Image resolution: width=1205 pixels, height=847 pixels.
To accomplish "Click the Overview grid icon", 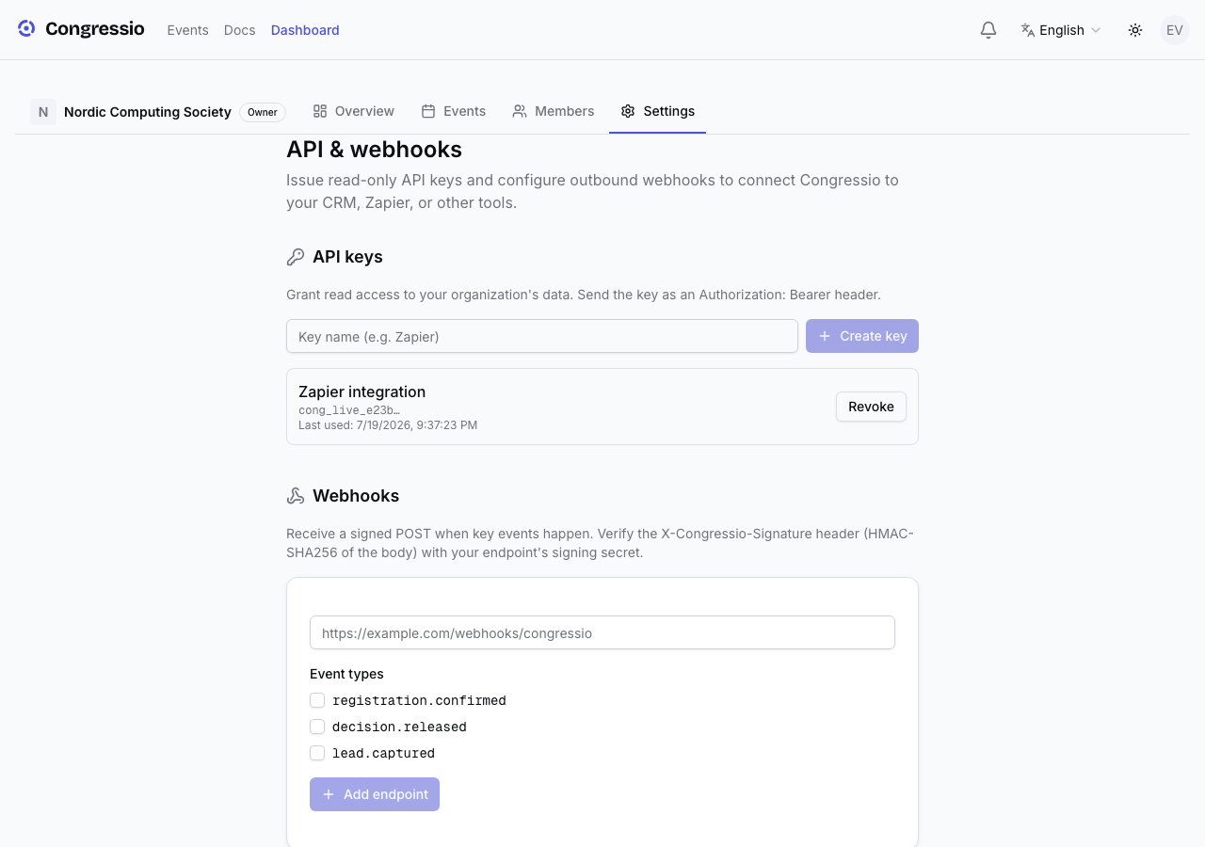I will 320,111.
